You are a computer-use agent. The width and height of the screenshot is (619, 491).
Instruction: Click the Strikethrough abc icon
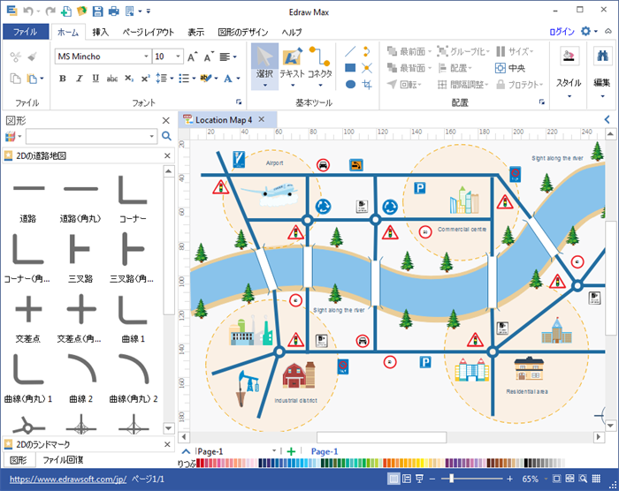112,79
